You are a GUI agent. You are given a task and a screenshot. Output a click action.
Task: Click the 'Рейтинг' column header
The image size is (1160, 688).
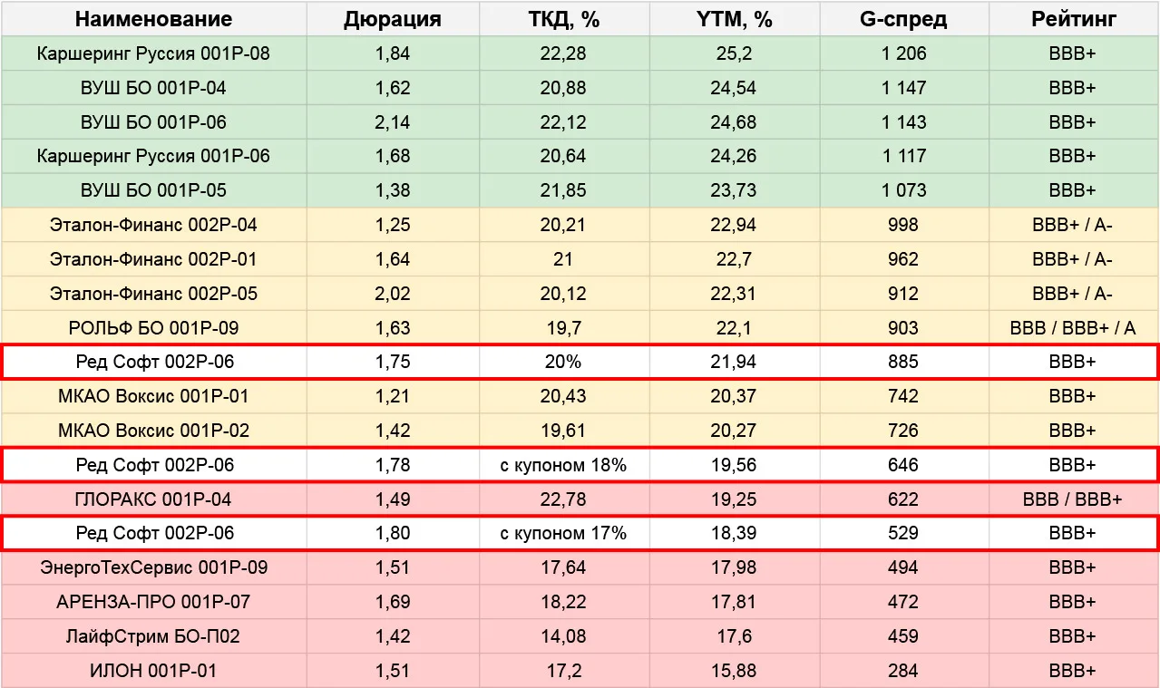(x=1074, y=19)
